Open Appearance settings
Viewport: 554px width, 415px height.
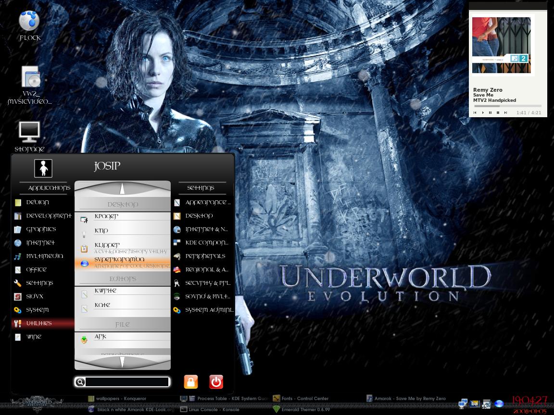tap(203, 202)
